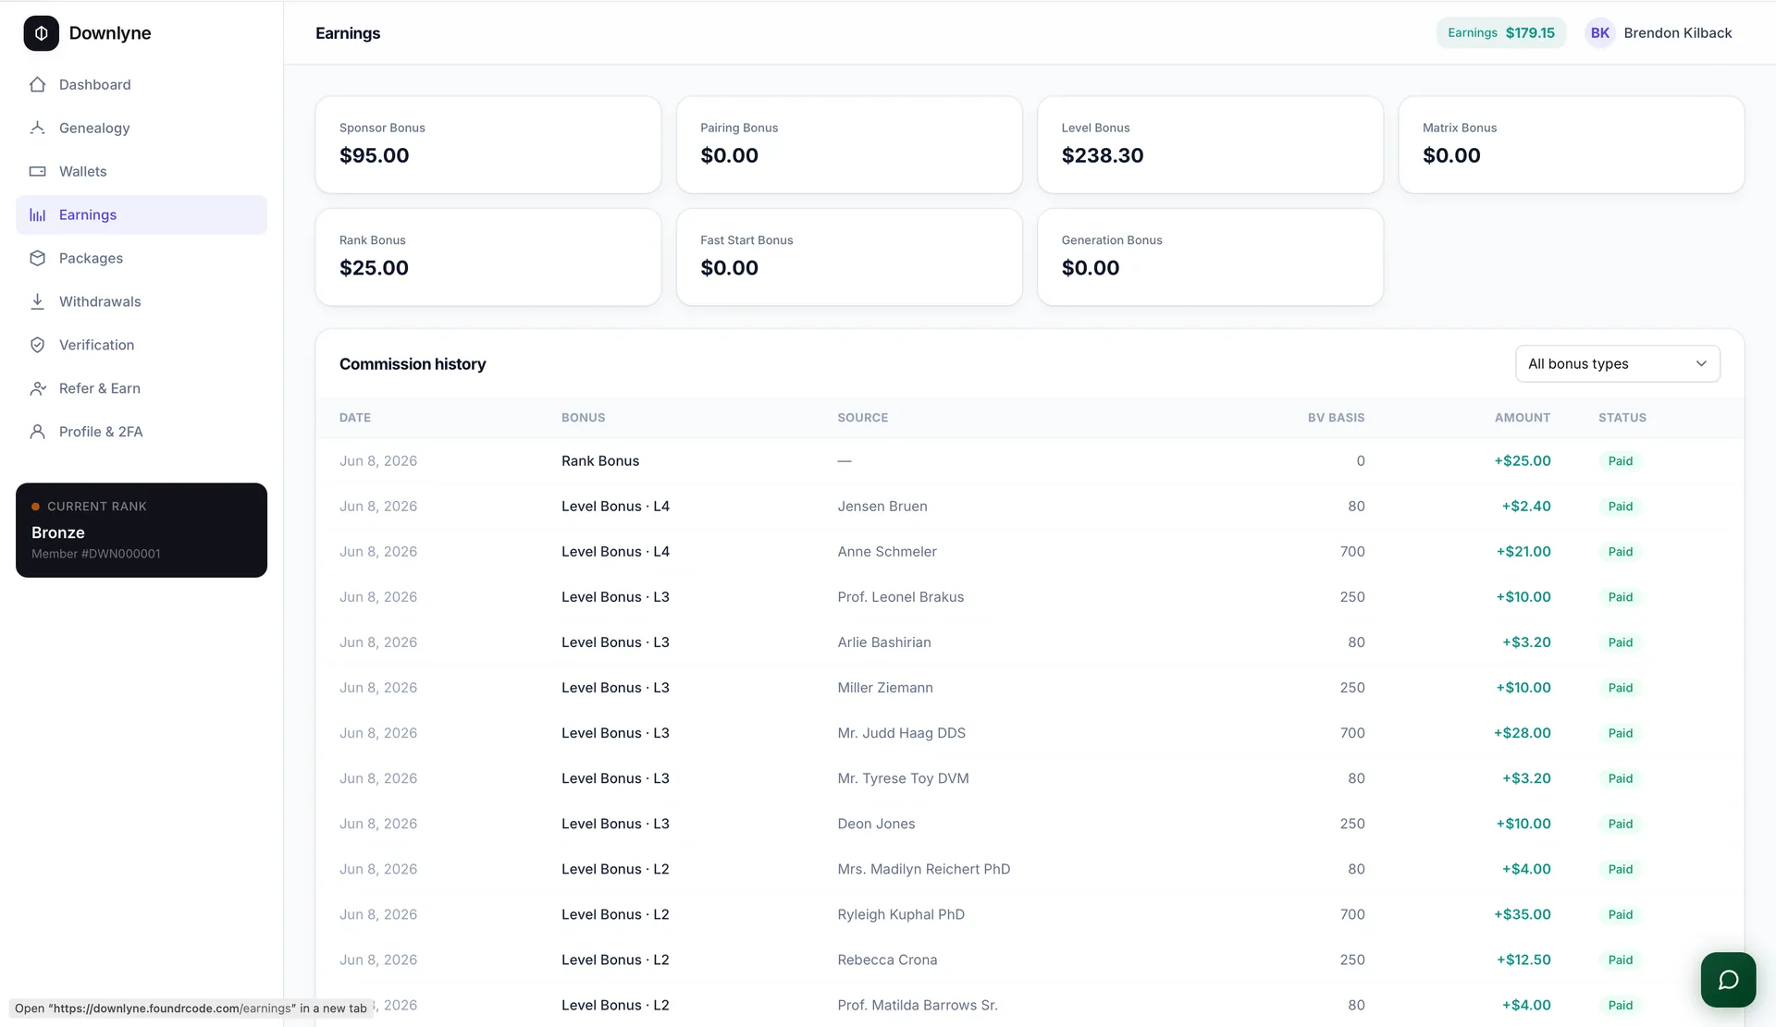Click the Dashboard home icon
Viewport: 1776px width, 1027px height.
pyautogui.click(x=37, y=84)
